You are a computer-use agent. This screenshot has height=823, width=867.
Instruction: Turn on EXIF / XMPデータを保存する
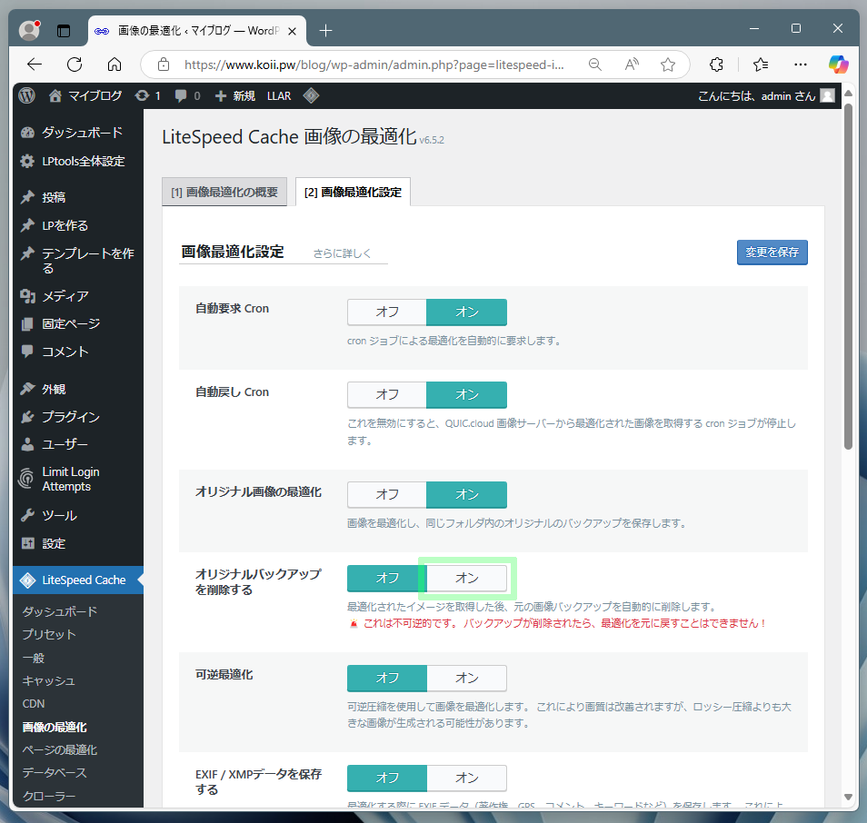[x=467, y=778]
